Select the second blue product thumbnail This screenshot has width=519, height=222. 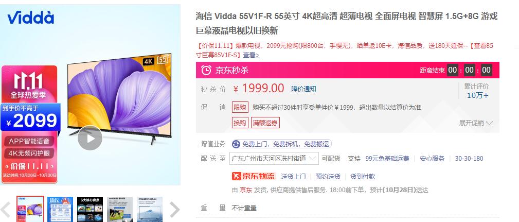[x=60, y=209]
